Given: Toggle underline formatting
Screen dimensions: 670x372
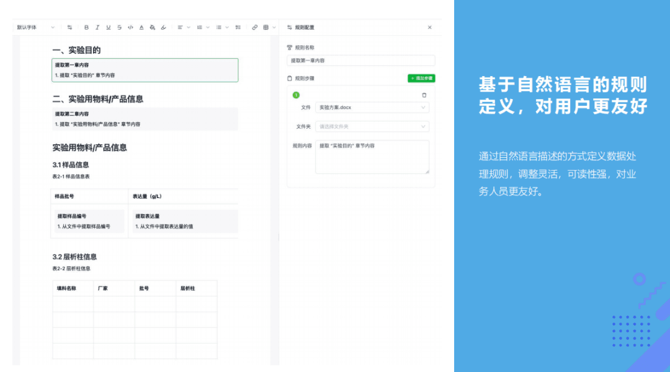Looking at the screenshot, I should 108,27.
